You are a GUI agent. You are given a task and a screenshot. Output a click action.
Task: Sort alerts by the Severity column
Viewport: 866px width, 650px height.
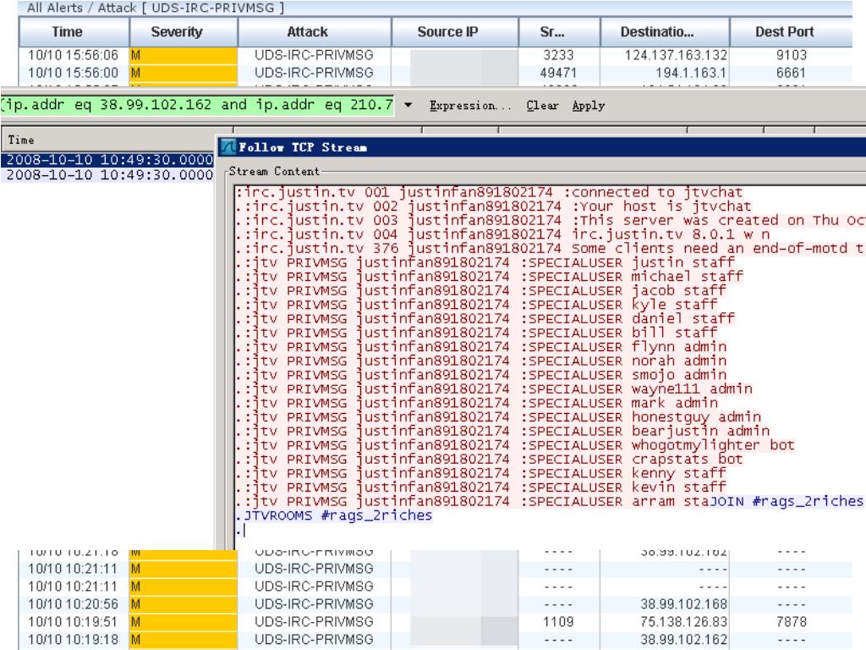pyautogui.click(x=184, y=32)
